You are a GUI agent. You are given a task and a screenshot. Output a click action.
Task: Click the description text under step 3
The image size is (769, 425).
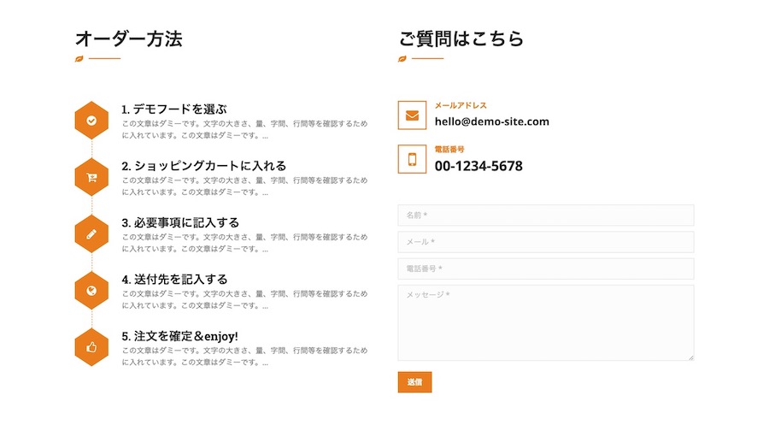click(244, 243)
